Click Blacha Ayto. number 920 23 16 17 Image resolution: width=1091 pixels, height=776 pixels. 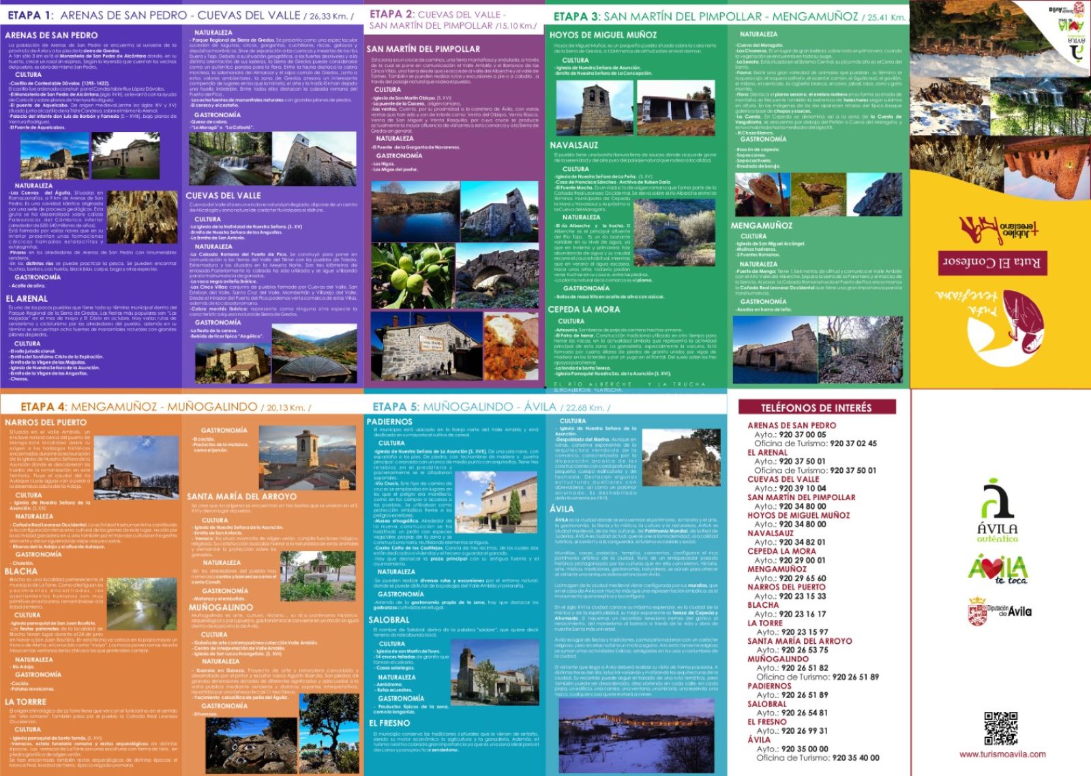(802, 614)
